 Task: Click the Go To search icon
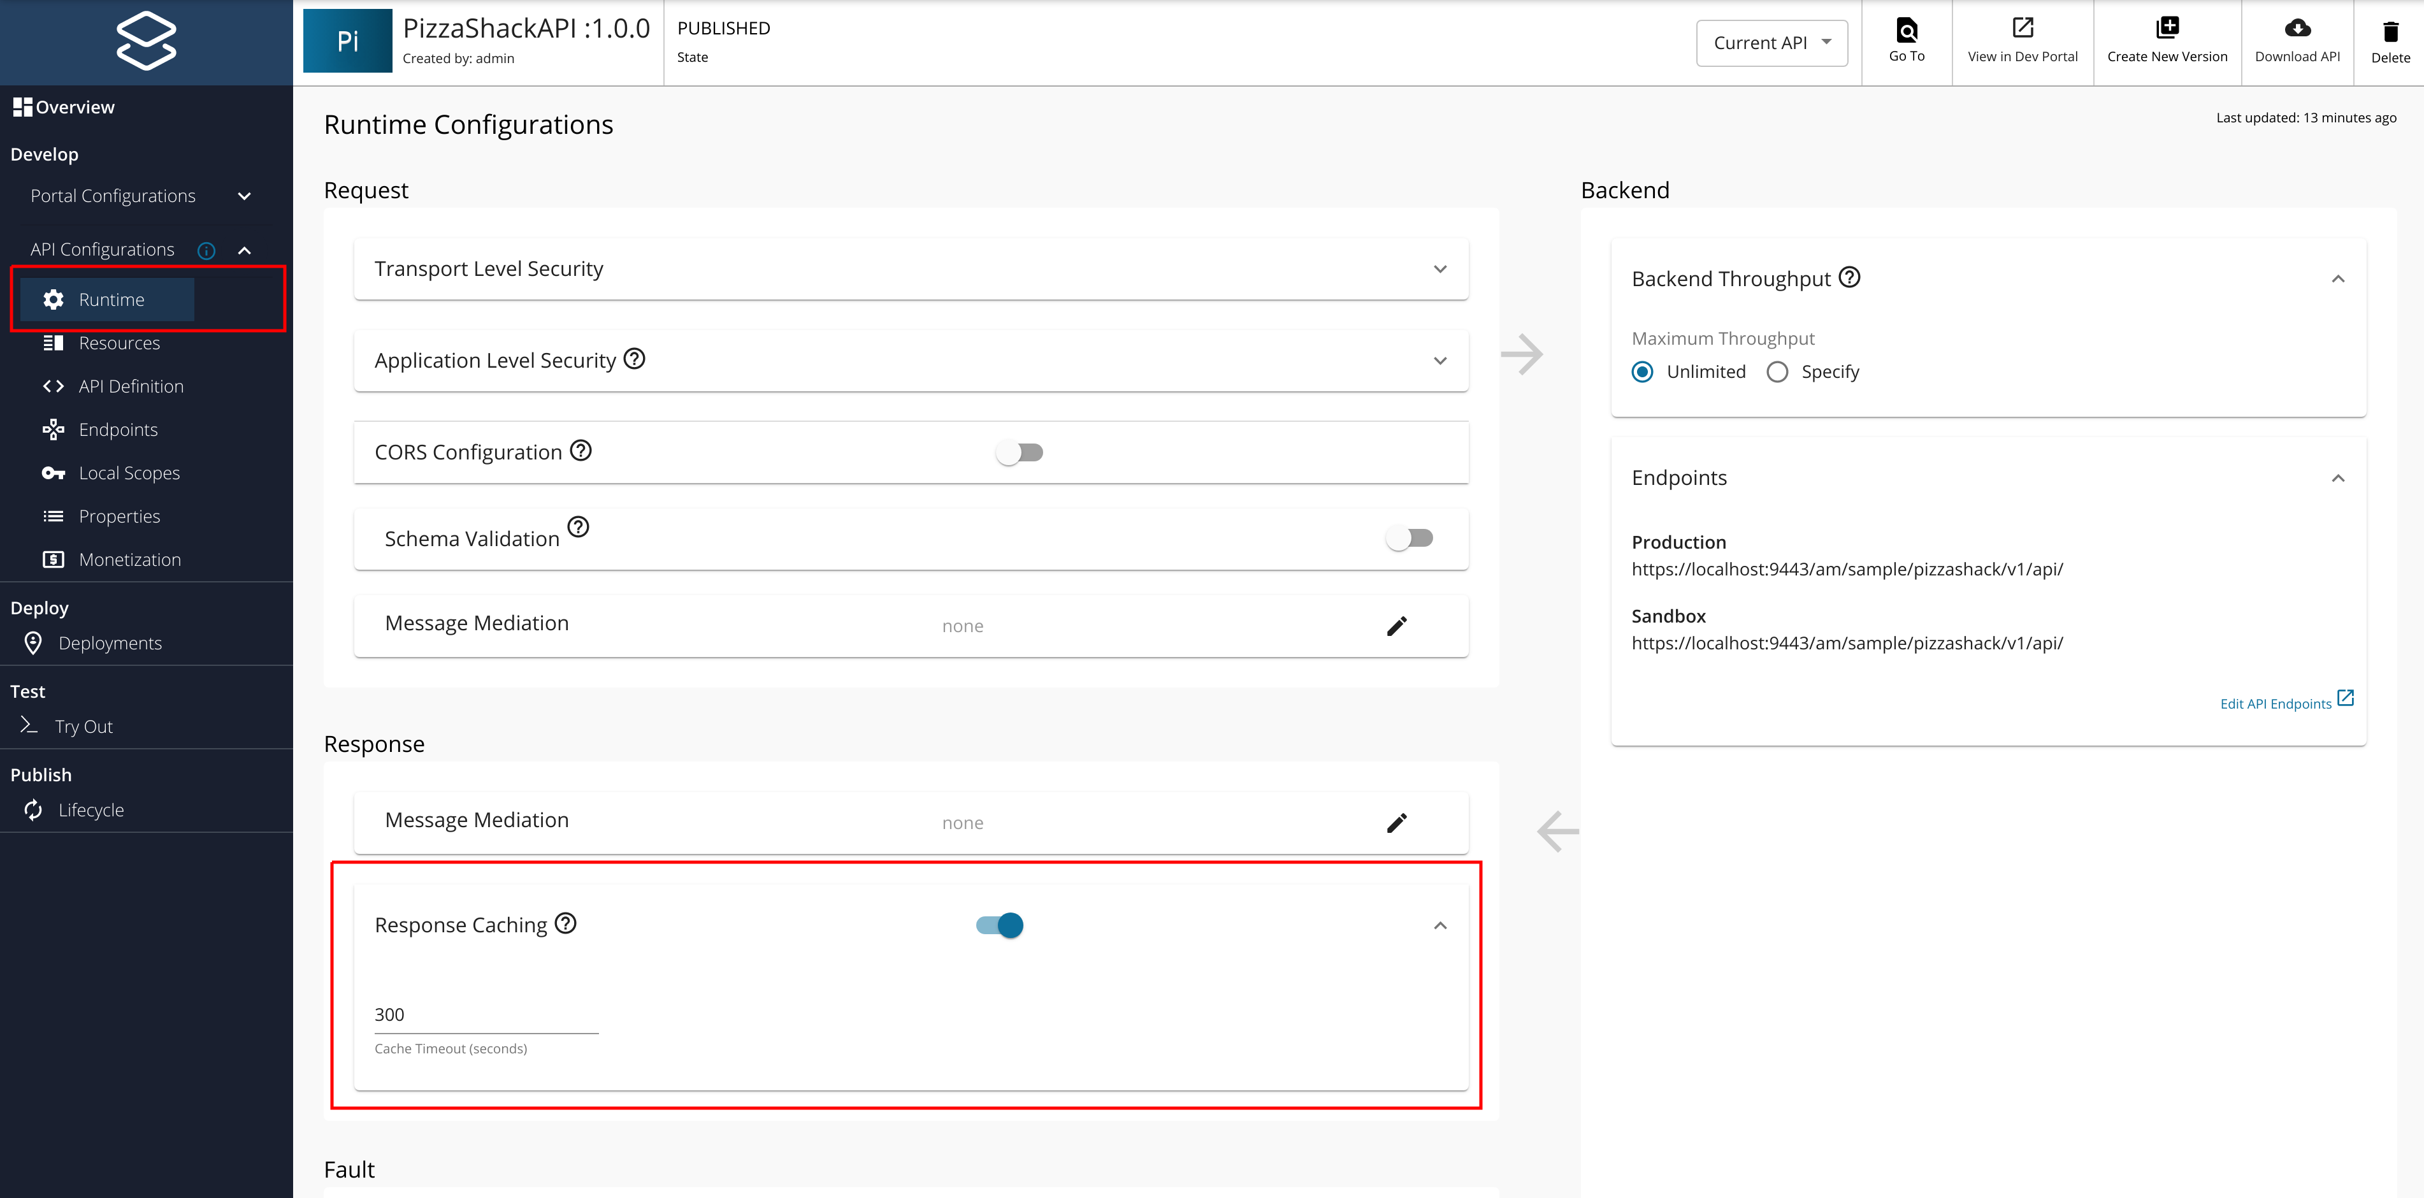click(1907, 29)
